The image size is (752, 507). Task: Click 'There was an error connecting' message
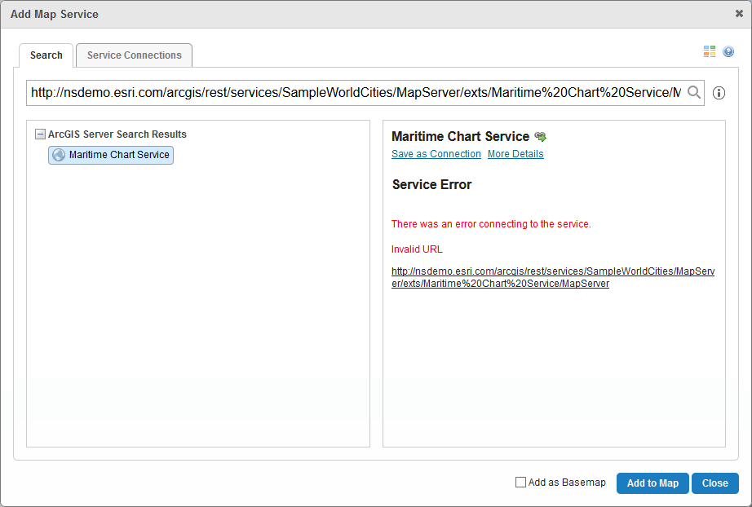pyautogui.click(x=491, y=224)
